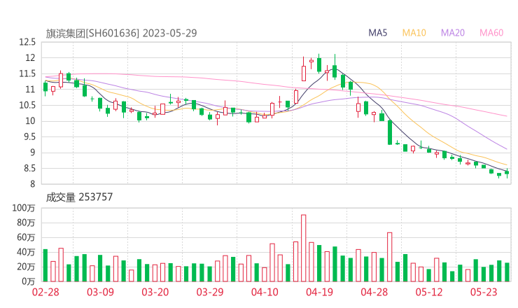Click the 05-12 date axis label
The height and width of the screenshot is (308, 518).
click(x=429, y=292)
